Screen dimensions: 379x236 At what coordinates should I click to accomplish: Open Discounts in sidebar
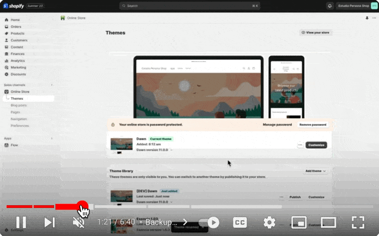[18, 74]
